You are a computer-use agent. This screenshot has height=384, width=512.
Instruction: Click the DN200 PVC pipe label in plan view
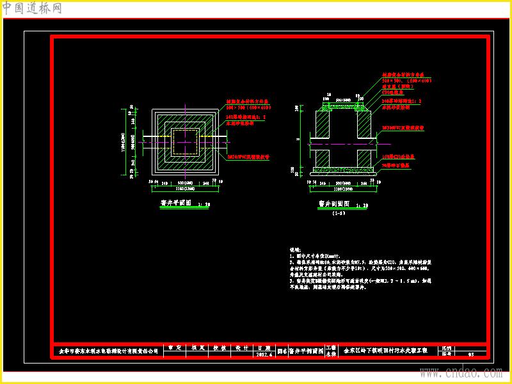coord(248,157)
